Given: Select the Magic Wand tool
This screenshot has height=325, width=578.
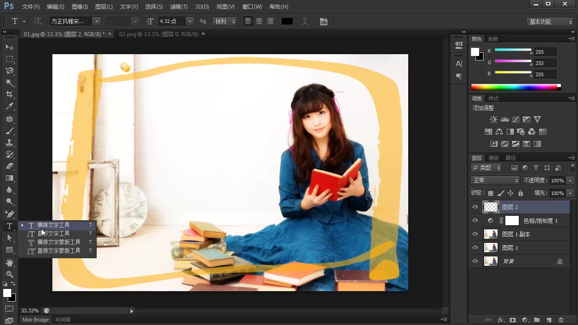Looking at the screenshot, I should 9,83.
